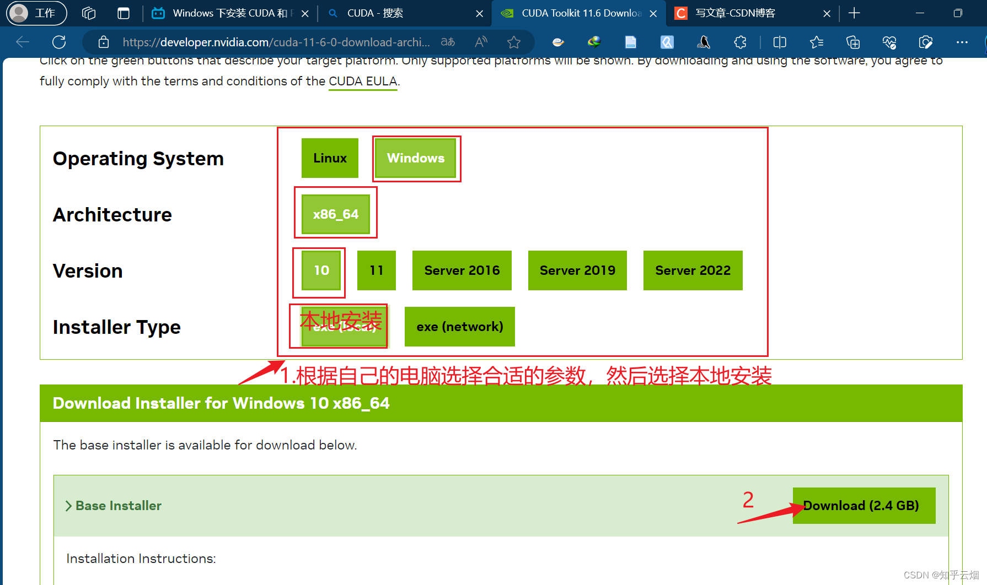Viewport: 987px width, 585px height.
Task: Choose Server 2022 version
Action: (x=693, y=270)
